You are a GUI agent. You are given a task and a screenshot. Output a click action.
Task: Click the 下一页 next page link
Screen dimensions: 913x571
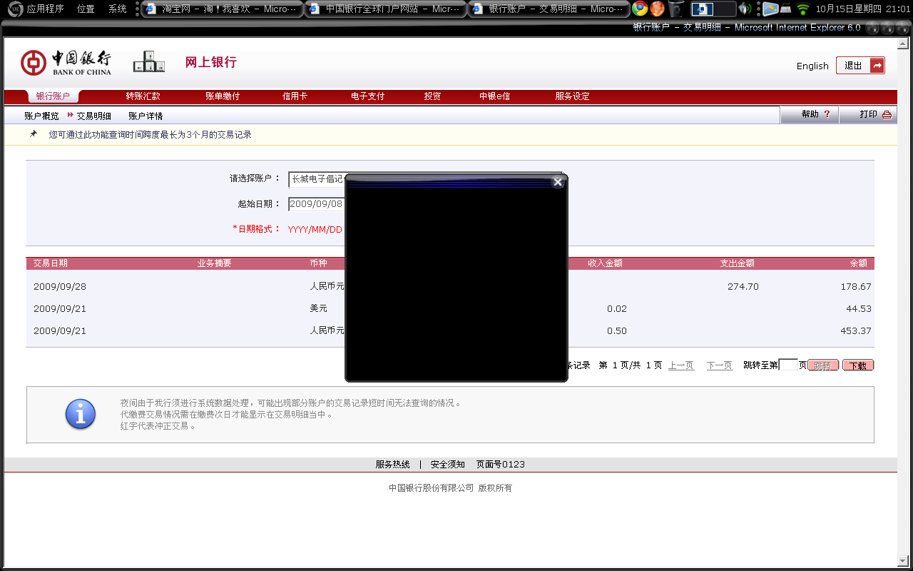point(719,365)
